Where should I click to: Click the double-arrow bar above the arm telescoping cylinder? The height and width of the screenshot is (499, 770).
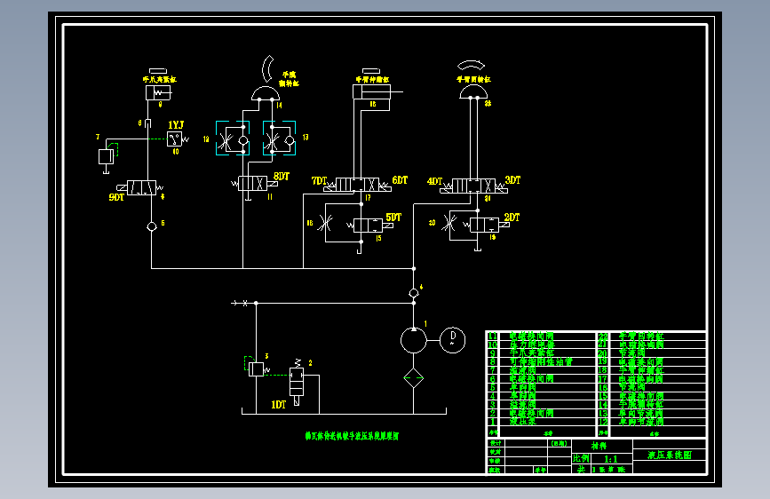[x=370, y=71]
